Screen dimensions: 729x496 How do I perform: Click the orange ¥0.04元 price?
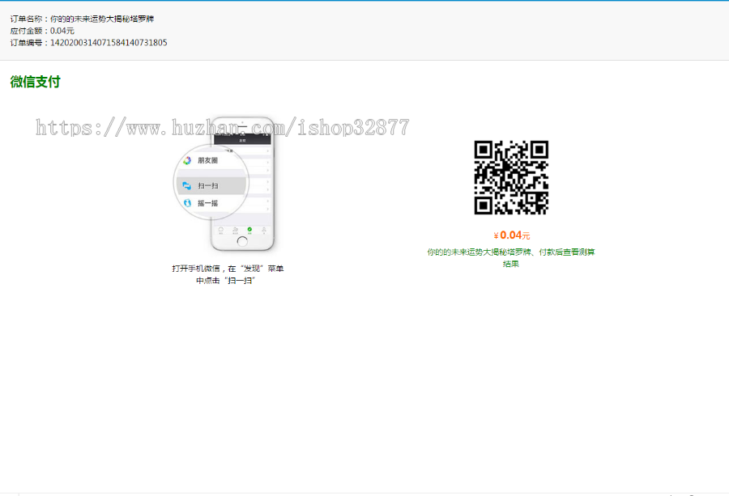[x=511, y=235]
